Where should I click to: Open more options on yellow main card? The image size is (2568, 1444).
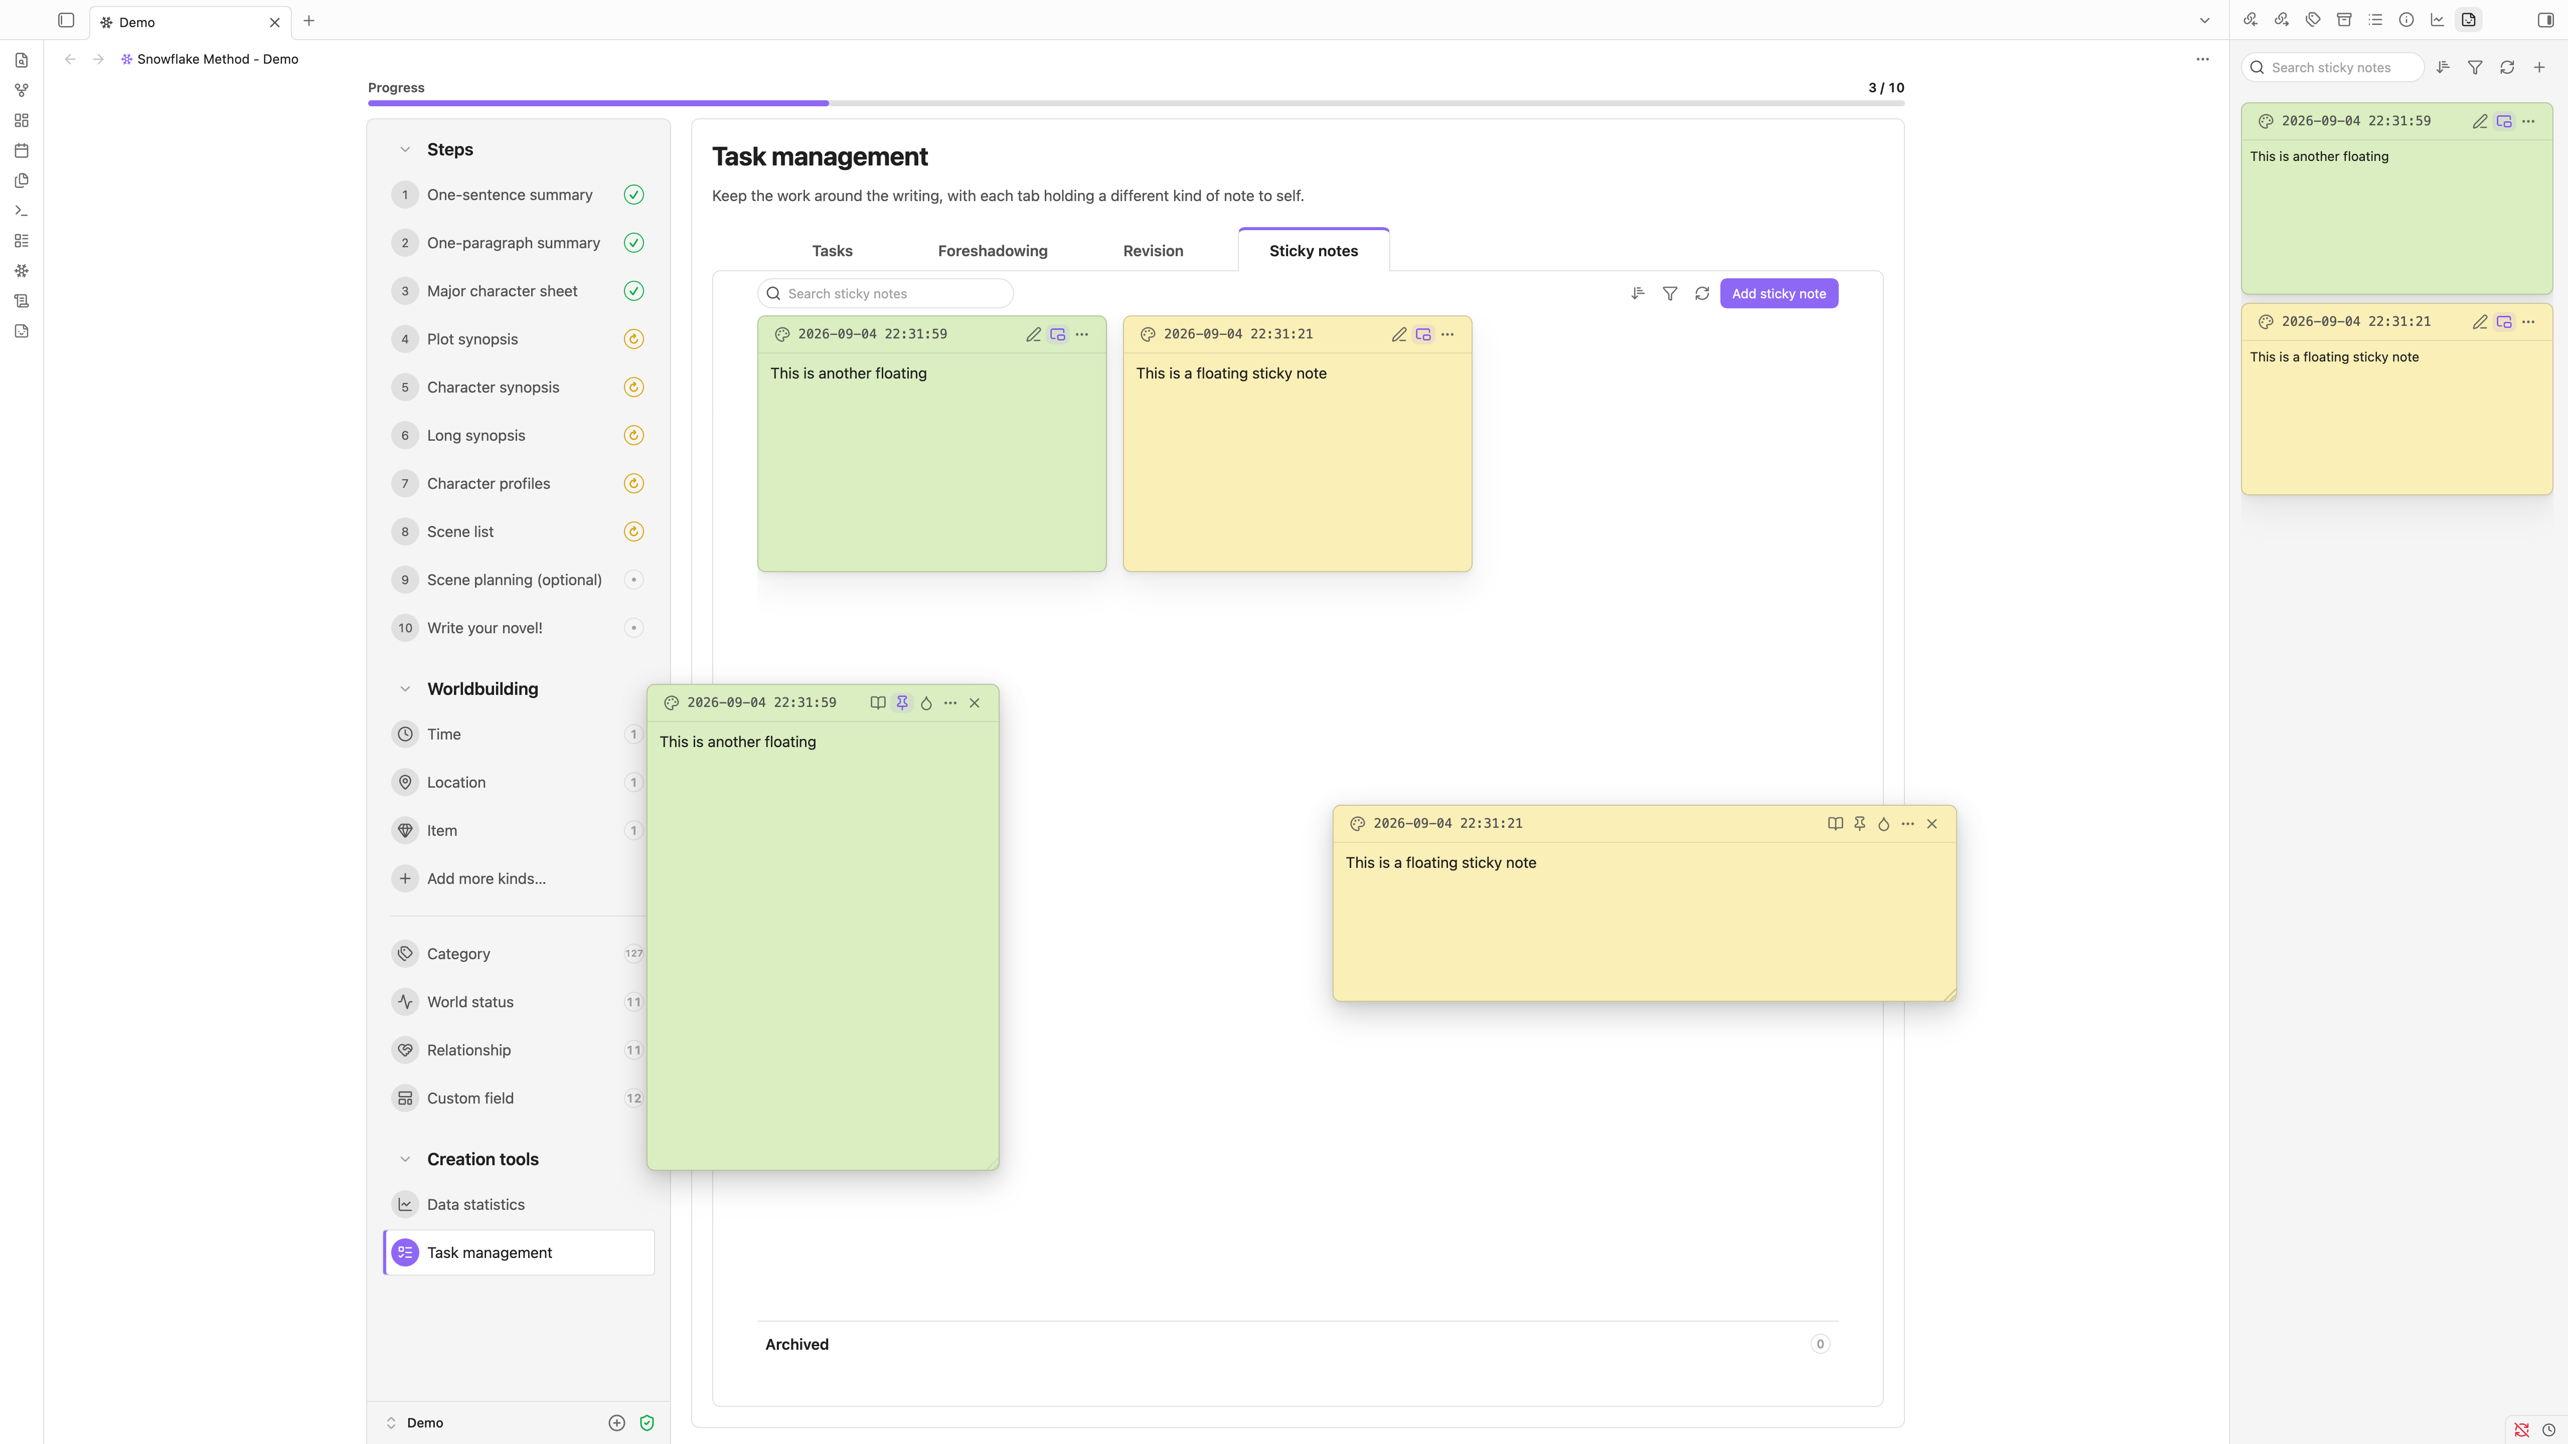click(x=1448, y=334)
